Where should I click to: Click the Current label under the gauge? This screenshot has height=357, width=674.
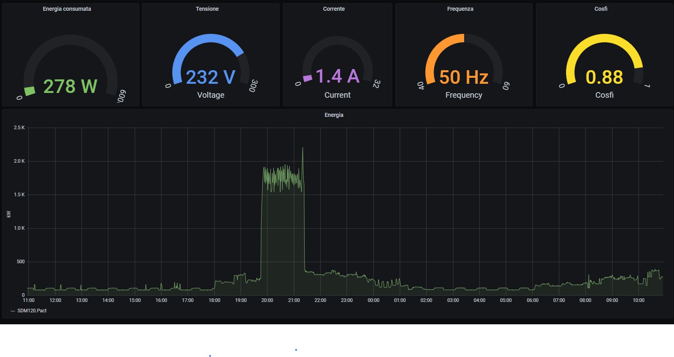[337, 95]
